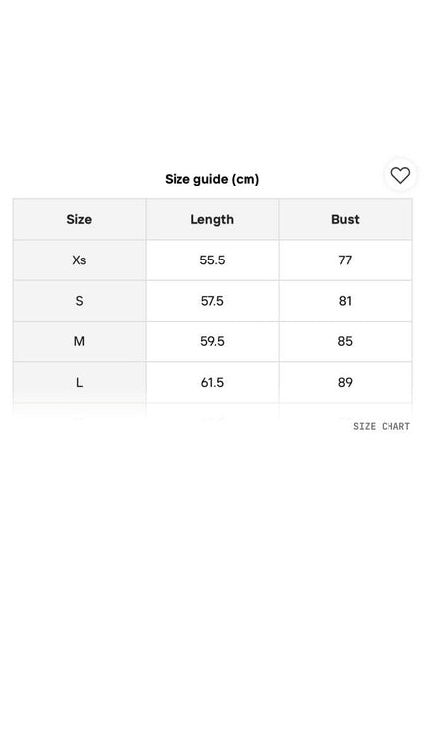Click the faded row below size L
The image size is (424, 742).
click(212, 410)
